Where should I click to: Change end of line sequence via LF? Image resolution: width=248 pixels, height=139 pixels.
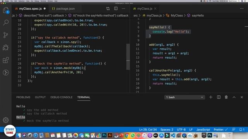[x=191, y=130]
